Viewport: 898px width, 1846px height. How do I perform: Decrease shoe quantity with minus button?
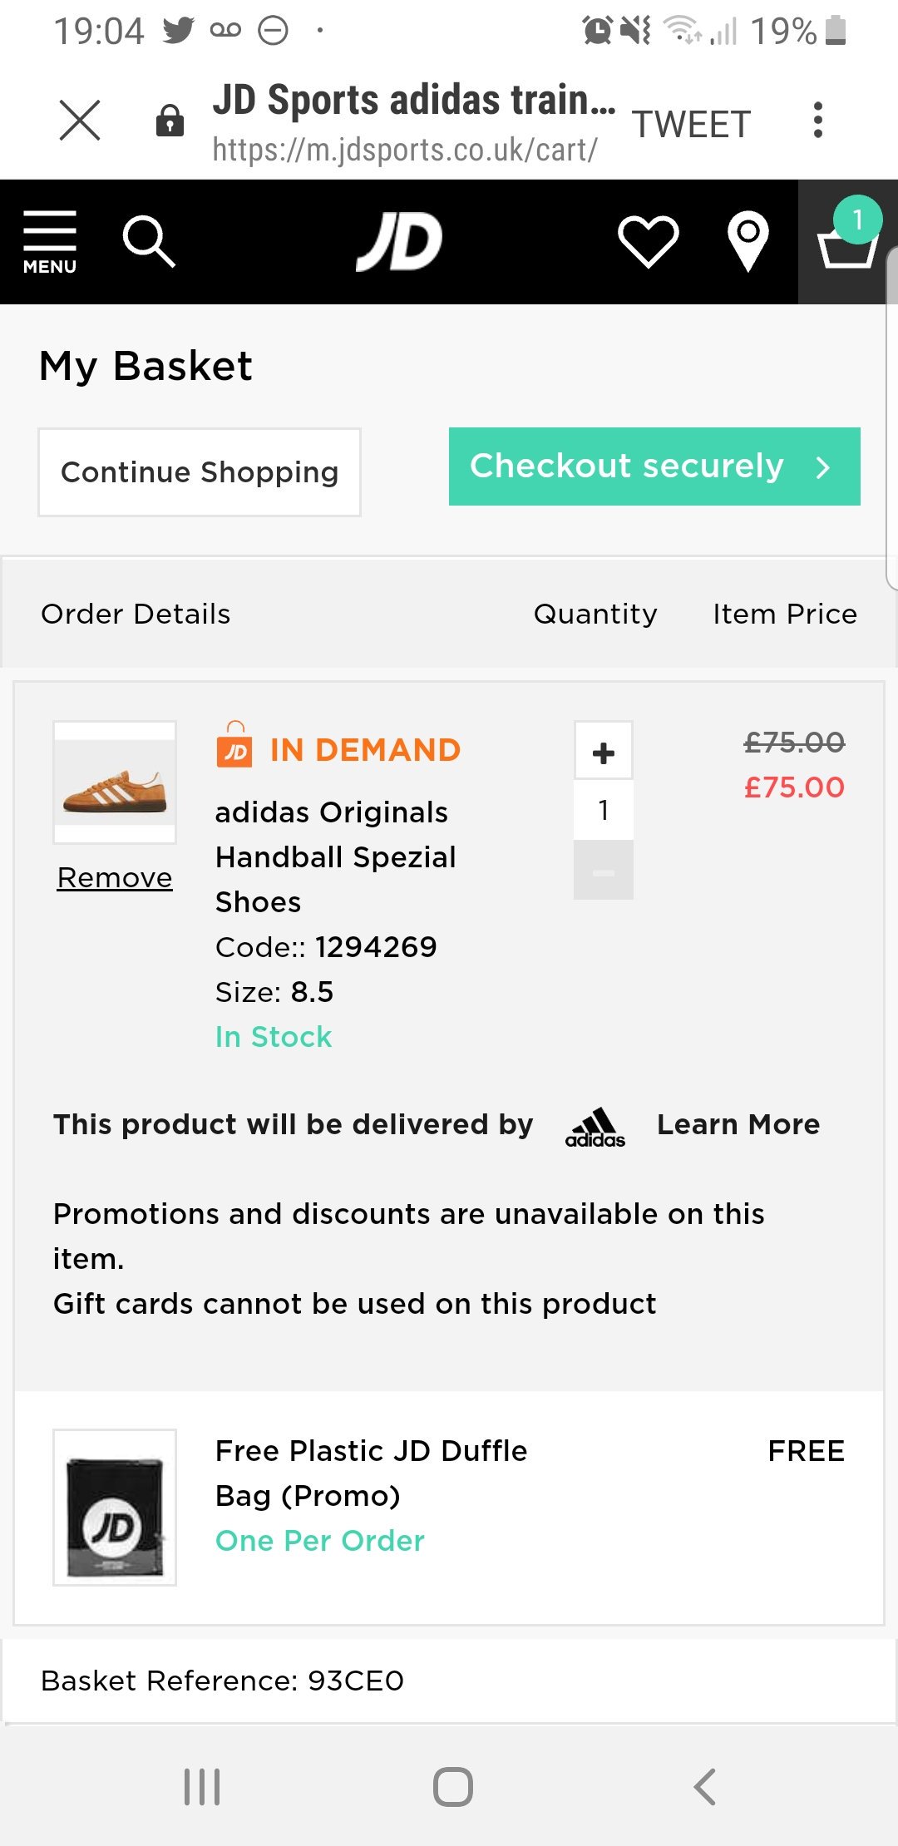point(604,871)
